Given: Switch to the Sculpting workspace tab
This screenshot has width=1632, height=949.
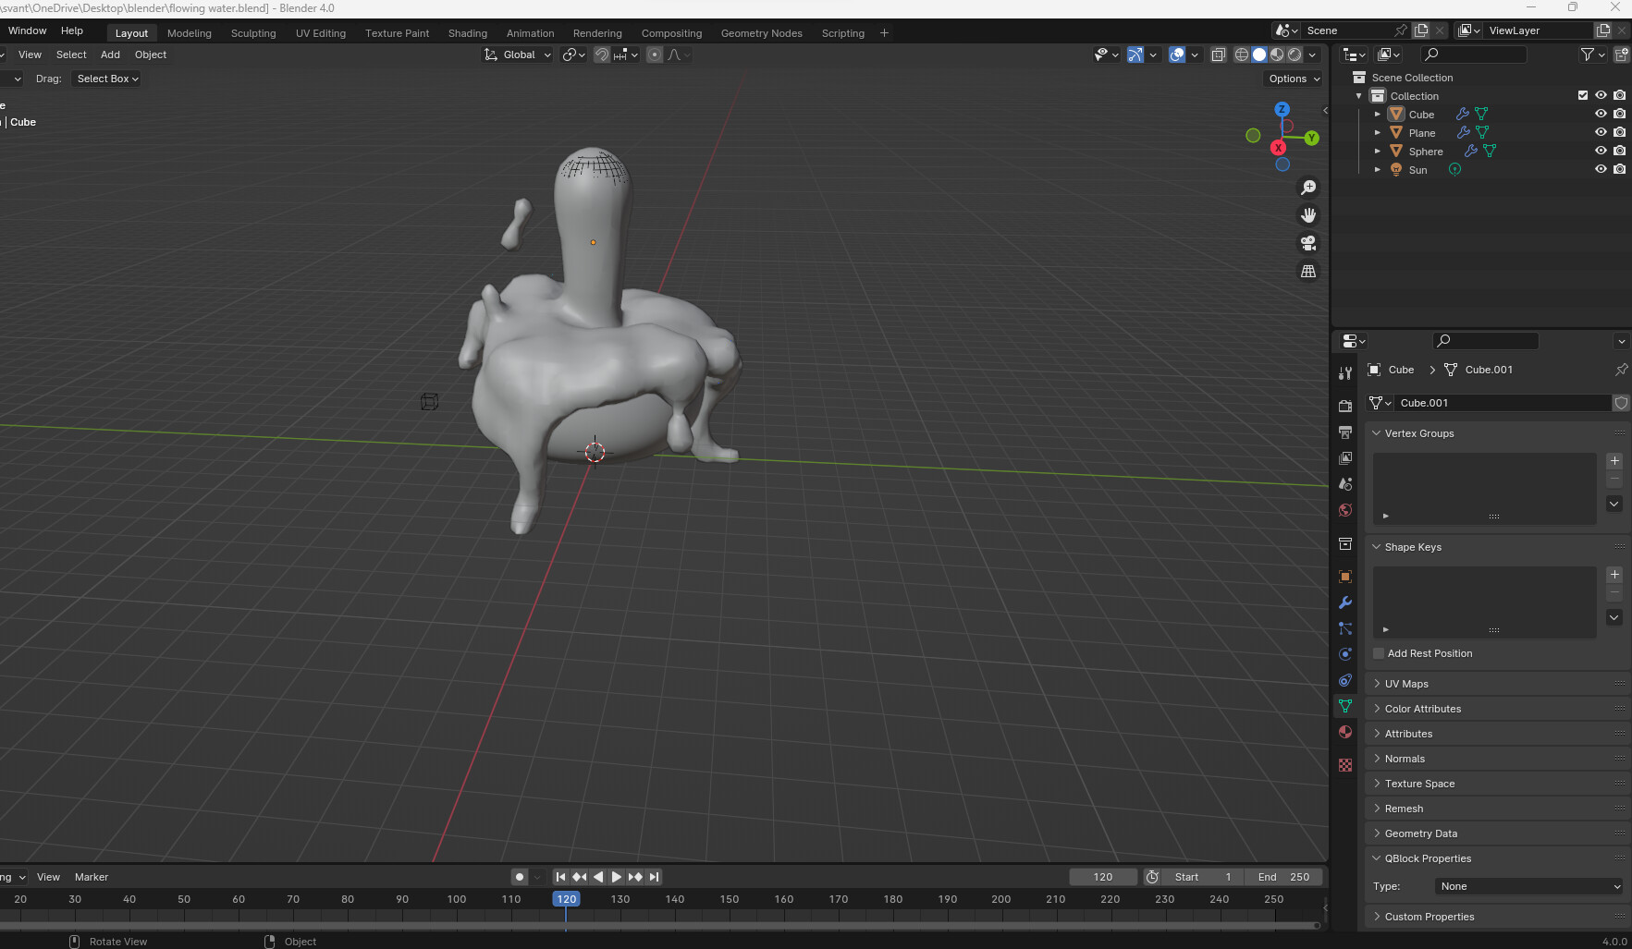Looking at the screenshot, I should click(253, 33).
